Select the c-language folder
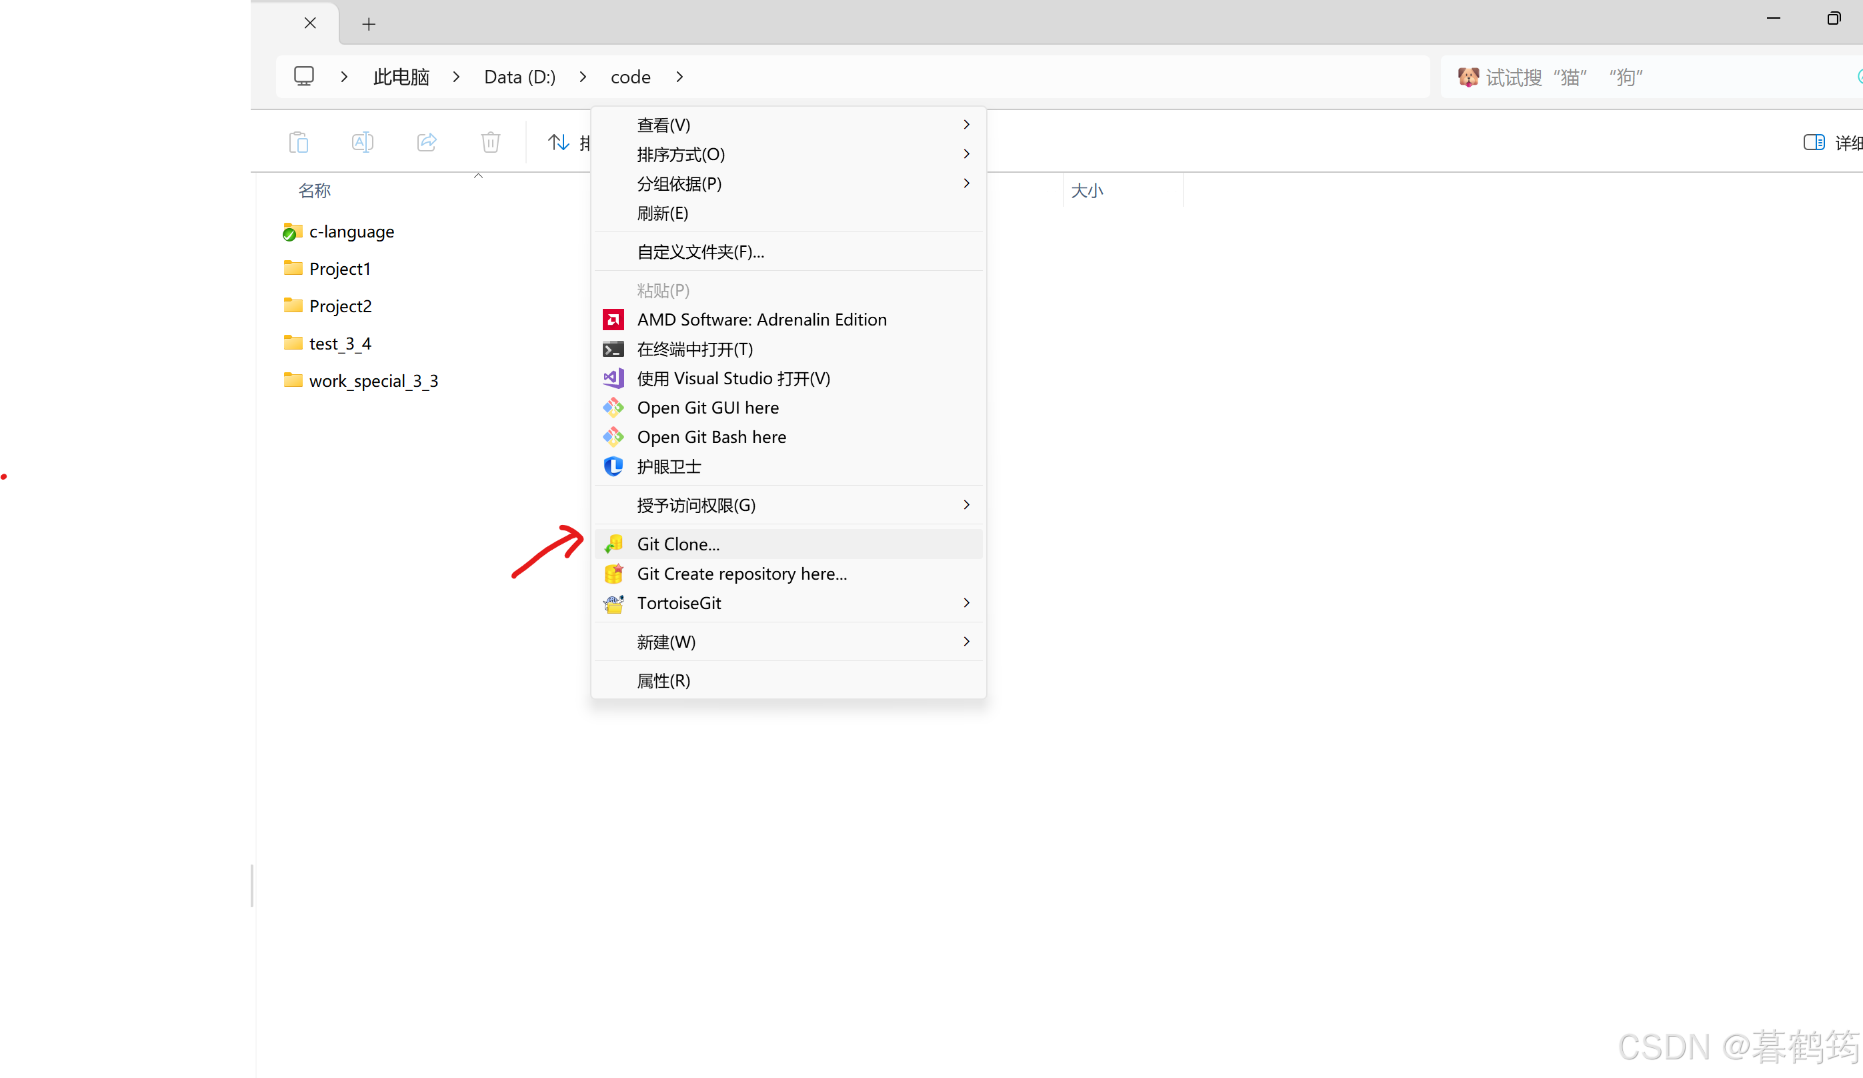1863x1078 pixels. [351, 232]
